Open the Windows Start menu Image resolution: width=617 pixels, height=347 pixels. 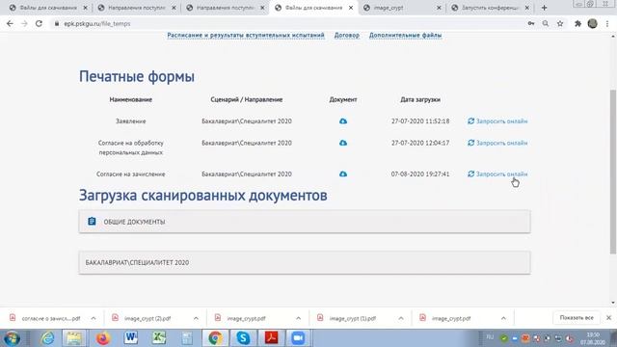[12, 338]
